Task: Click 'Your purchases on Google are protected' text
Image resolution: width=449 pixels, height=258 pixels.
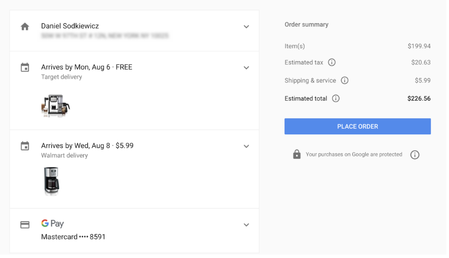Action: tap(354, 155)
